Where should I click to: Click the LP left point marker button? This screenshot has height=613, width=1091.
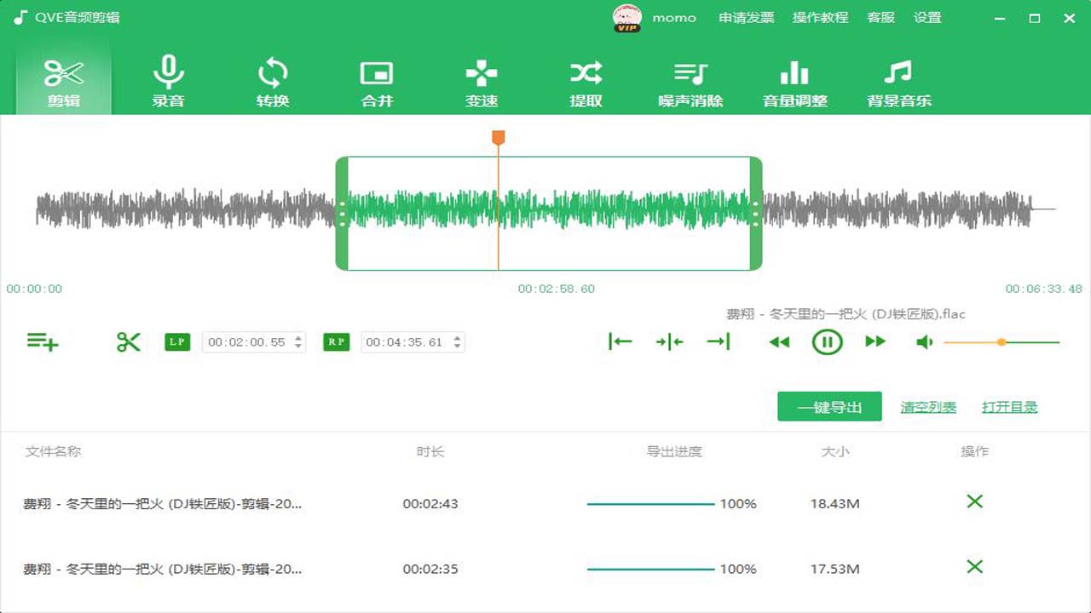(176, 341)
